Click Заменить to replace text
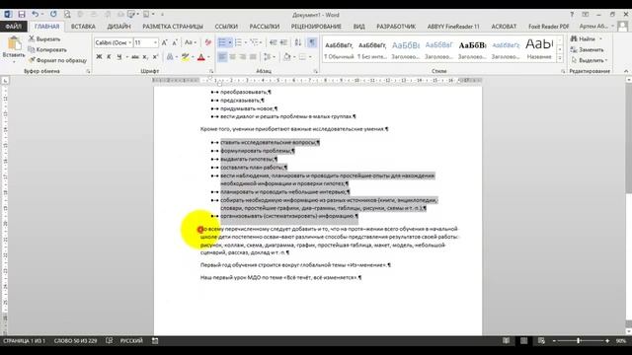632x355 pixels. click(588, 49)
